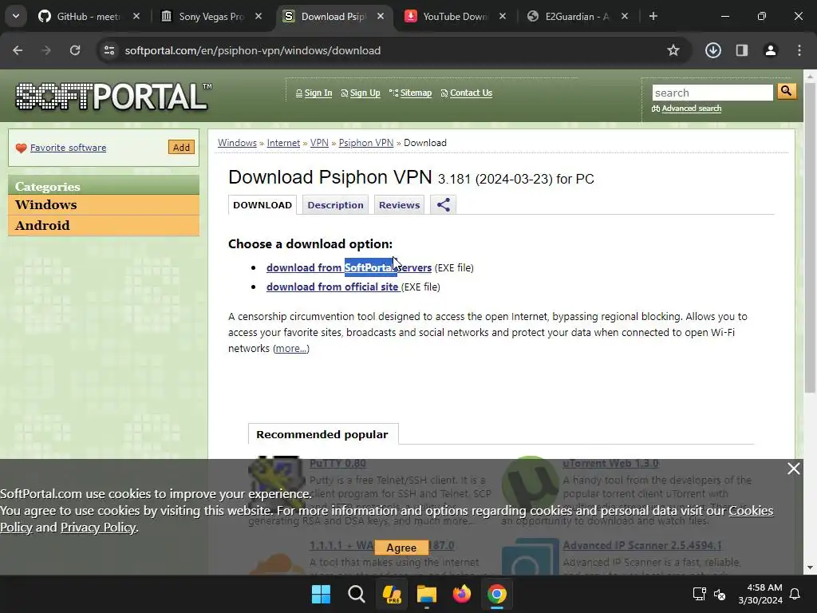Viewport: 817px width, 613px height.
Task: Close the YouTube Downloader tab
Action: coord(503,16)
